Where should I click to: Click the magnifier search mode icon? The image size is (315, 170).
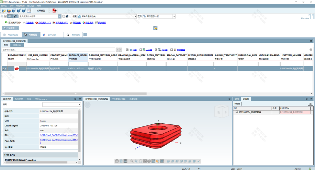pos(15,16)
